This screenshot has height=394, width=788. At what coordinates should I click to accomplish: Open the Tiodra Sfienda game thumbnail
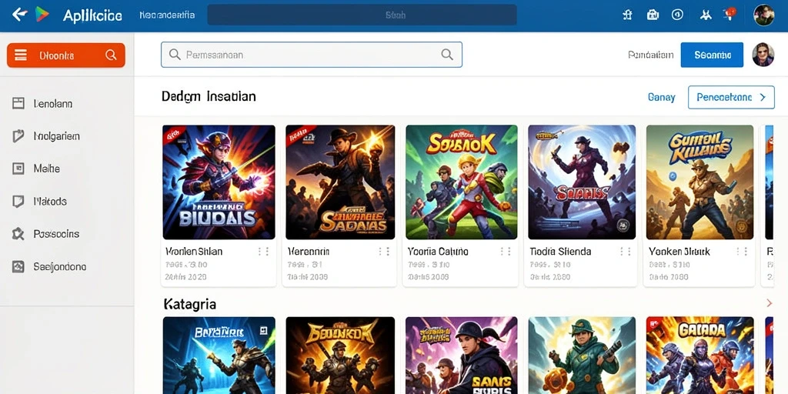click(x=582, y=182)
